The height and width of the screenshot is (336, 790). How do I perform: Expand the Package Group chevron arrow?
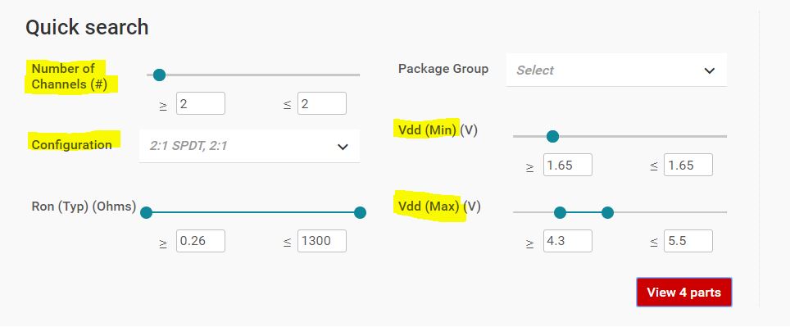[x=710, y=70]
